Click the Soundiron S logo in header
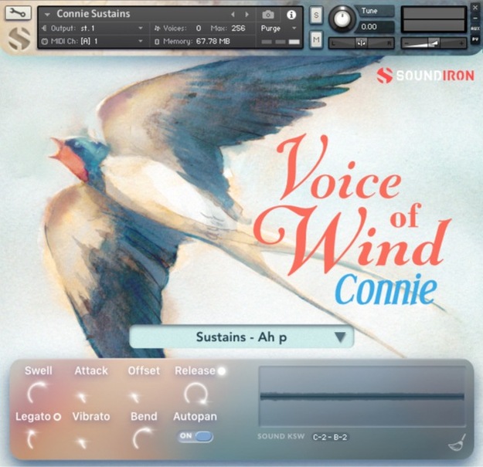 click(19, 39)
